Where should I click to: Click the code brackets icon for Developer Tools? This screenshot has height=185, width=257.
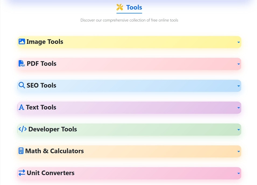pos(22,129)
